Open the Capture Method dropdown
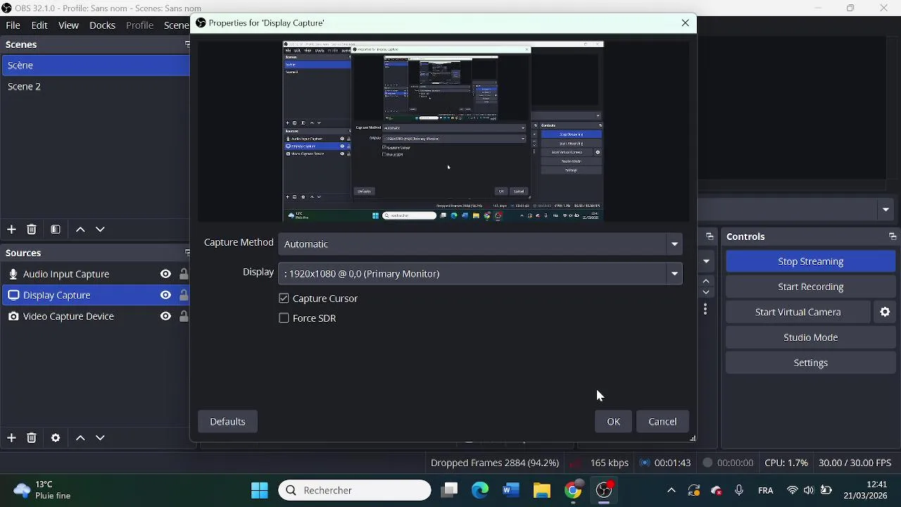 point(480,244)
